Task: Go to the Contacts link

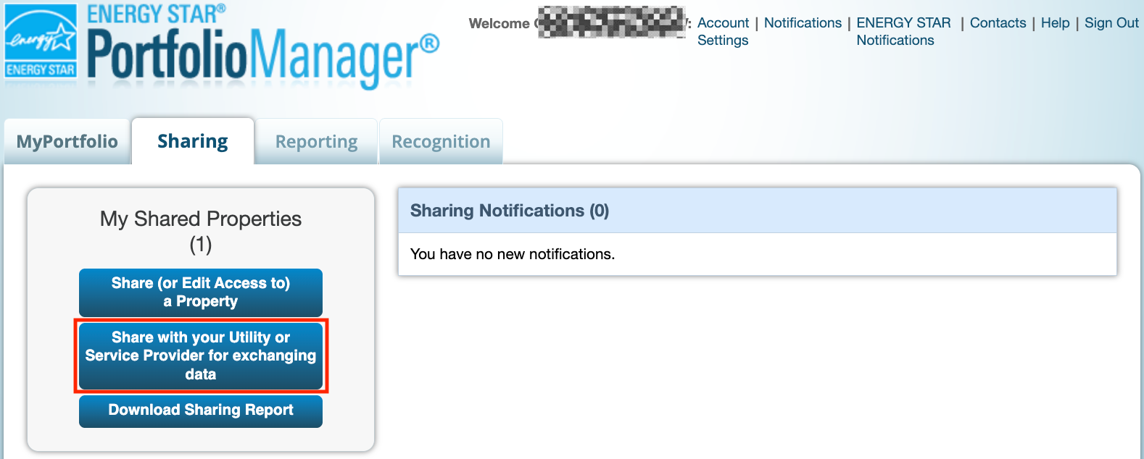Action: click(998, 22)
